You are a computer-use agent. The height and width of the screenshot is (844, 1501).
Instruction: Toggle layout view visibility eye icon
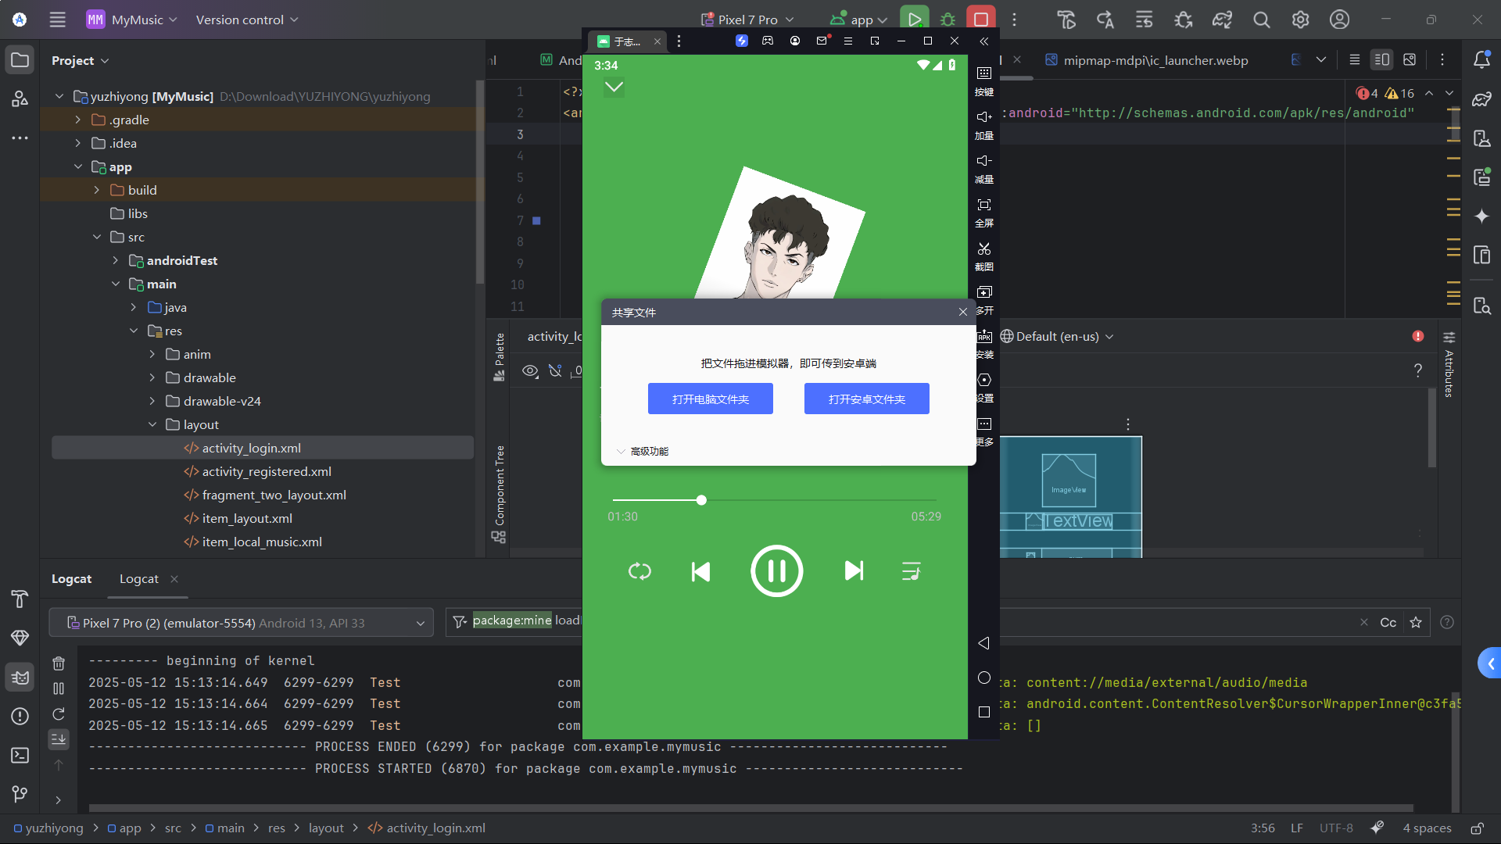coord(530,370)
